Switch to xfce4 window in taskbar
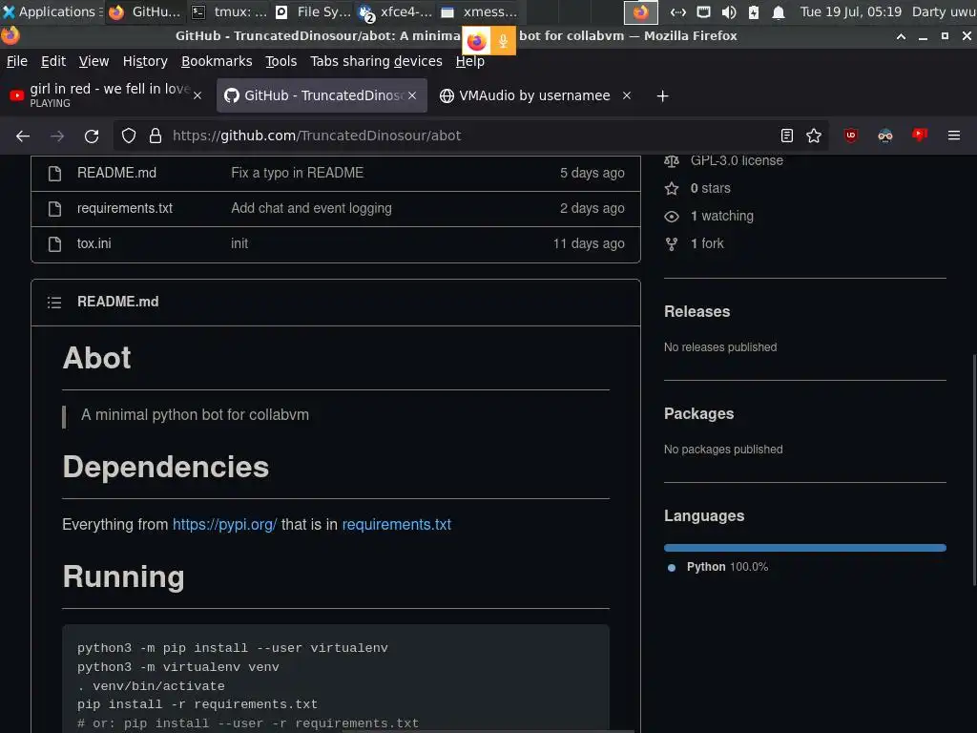977x733 pixels. [x=396, y=11]
